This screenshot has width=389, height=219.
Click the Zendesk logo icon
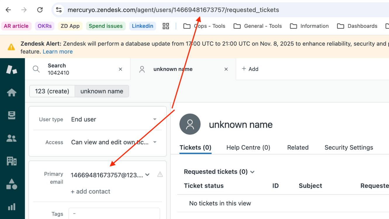[x=12, y=69]
